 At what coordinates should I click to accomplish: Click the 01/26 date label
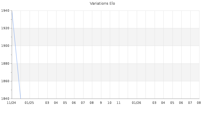136,103
